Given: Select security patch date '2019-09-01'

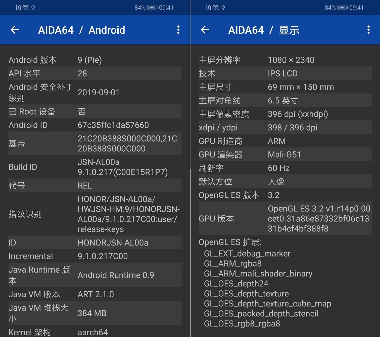Looking at the screenshot, I should [x=99, y=93].
